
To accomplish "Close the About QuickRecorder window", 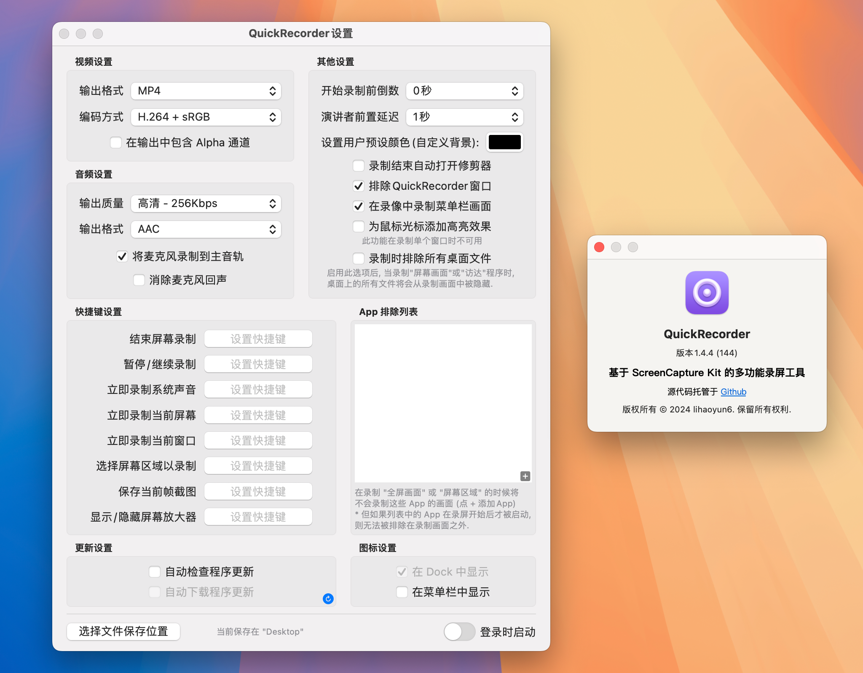I will (599, 247).
